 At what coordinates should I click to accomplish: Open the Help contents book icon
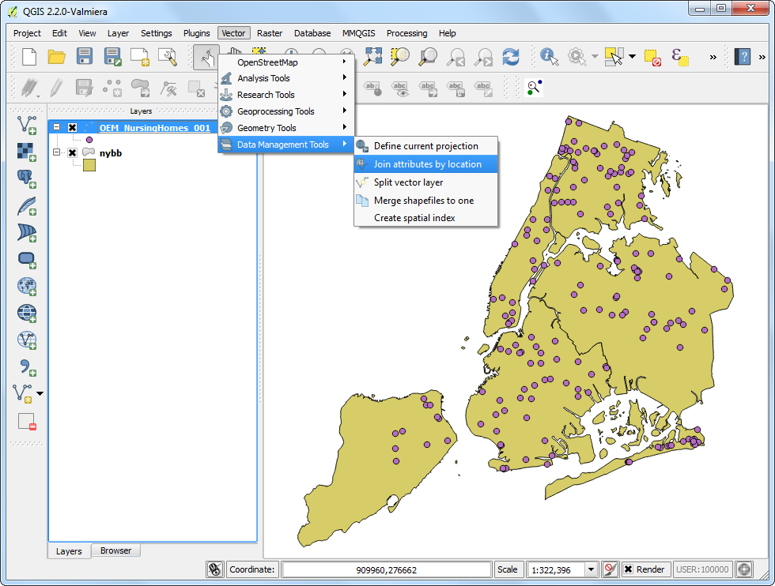pos(742,57)
